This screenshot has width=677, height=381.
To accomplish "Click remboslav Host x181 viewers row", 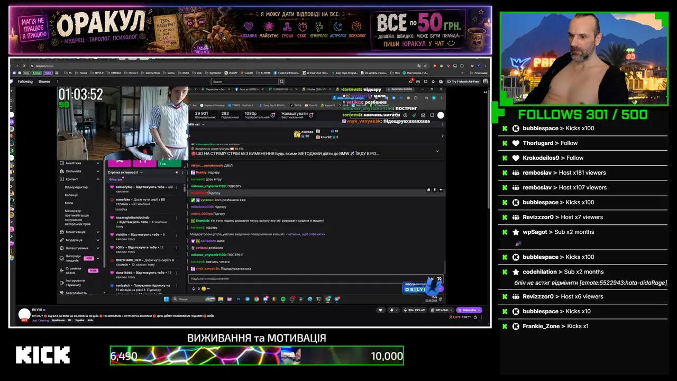I will point(583,173).
